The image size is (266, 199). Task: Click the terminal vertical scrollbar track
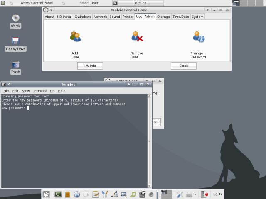click(x=149, y=141)
